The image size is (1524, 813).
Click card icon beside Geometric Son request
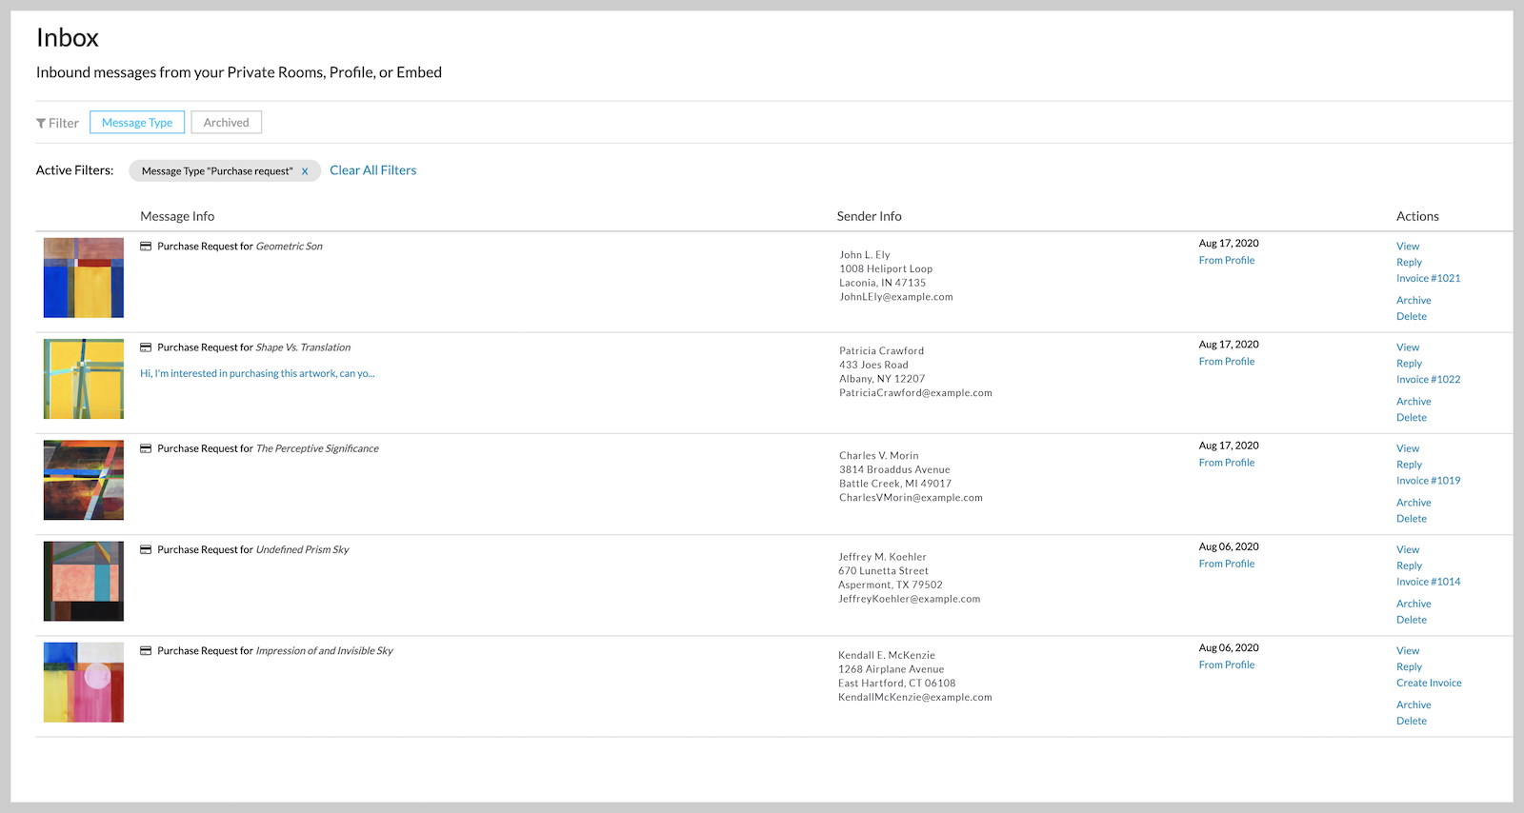tap(146, 247)
